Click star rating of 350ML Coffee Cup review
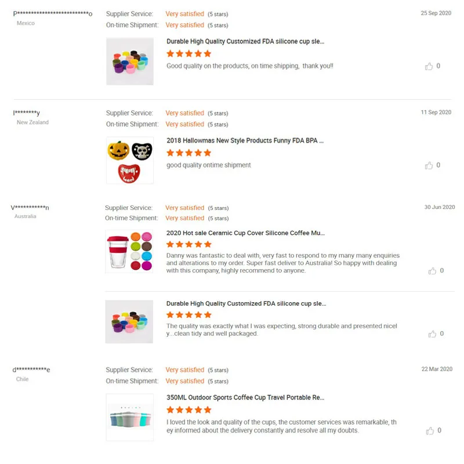Viewport: 464px width, 464px height. pos(188,410)
